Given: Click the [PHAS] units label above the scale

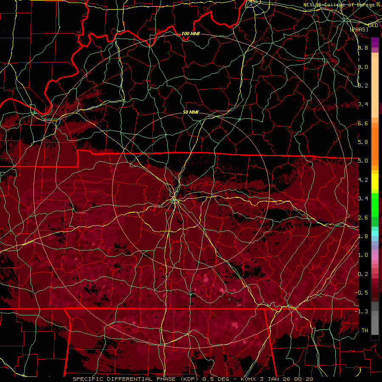Looking at the screenshot, I should 359,29.
